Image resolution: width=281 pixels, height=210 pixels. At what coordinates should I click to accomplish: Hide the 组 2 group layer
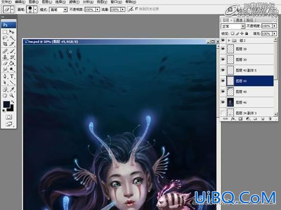pos(223,41)
